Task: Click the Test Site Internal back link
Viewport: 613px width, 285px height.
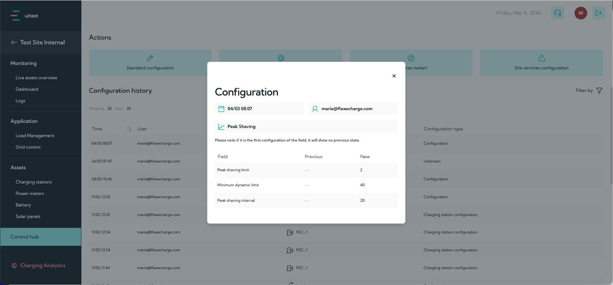Action: coord(42,42)
